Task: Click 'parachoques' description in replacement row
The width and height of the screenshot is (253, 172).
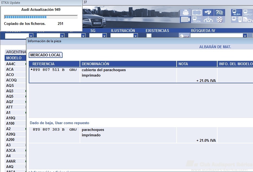Action: [93, 130]
